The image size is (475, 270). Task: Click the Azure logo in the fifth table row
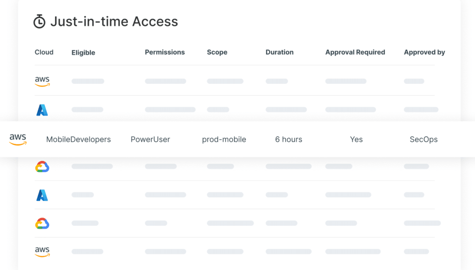[x=42, y=195]
